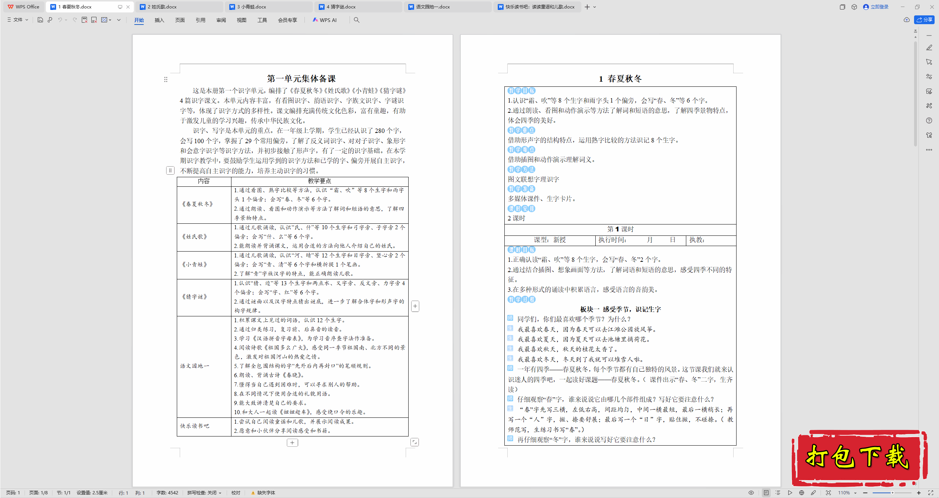Open the more options dots in right sidebar
The width and height of the screenshot is (939, 498).
click(929, 150)
